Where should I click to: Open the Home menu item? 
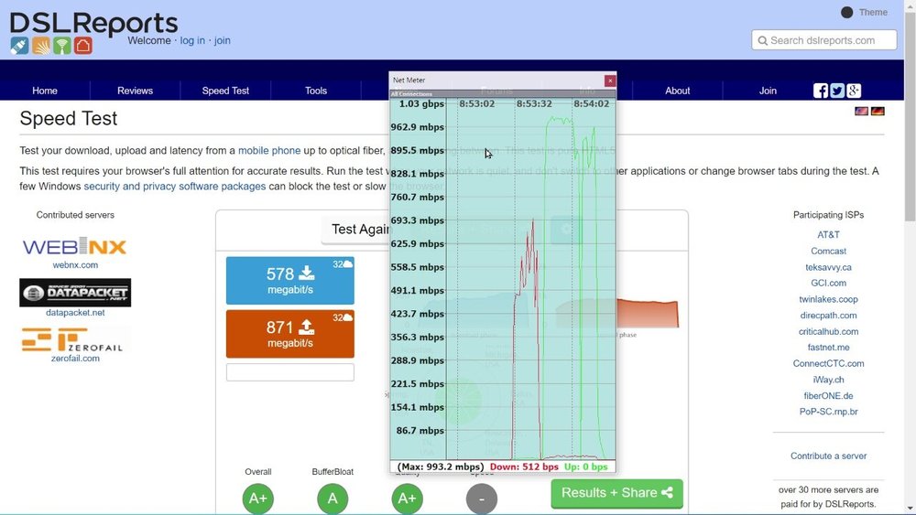[x=45, y=91]
